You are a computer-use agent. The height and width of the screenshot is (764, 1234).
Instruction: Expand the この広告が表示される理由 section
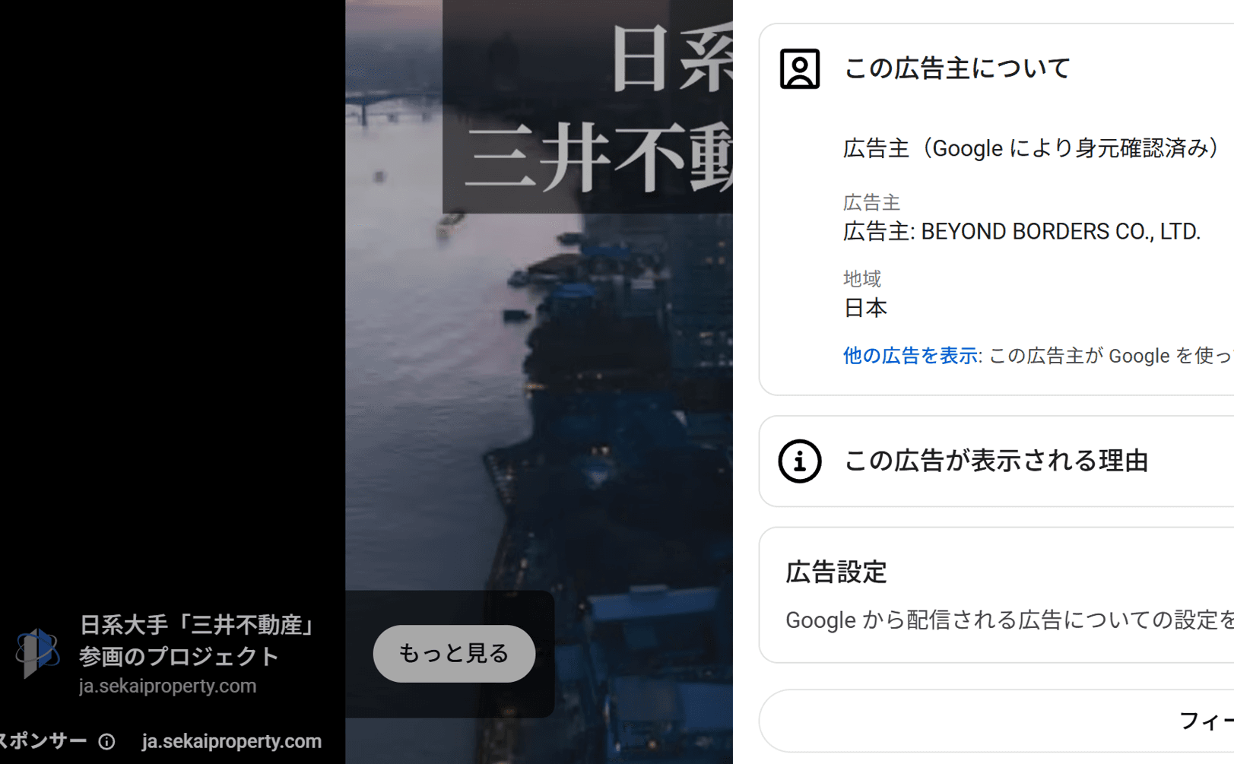(x=996, y=461)
